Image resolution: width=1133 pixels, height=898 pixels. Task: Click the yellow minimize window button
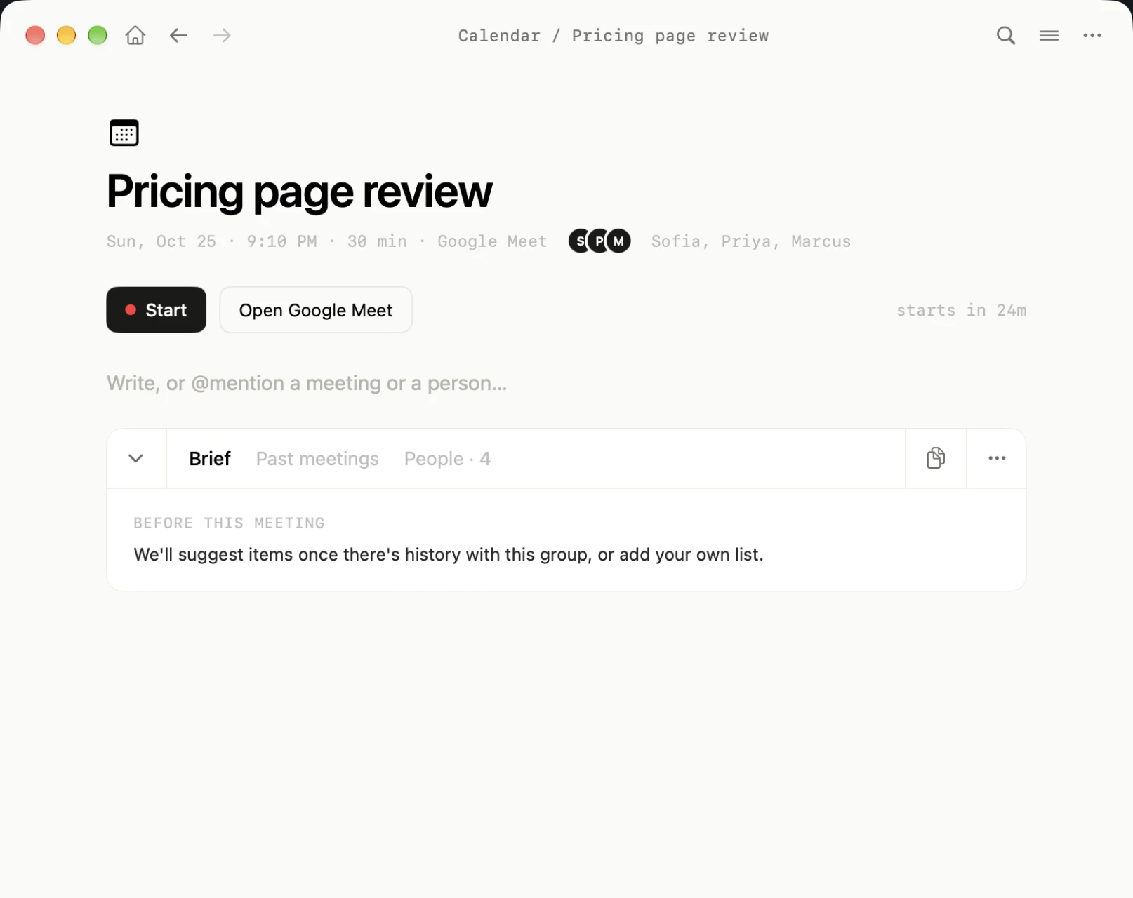[66, 35]
